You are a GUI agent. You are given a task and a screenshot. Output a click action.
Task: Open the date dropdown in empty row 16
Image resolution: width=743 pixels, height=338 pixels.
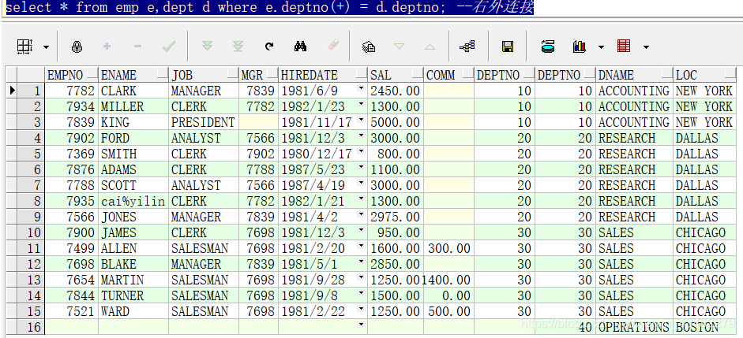pyautogui.click(x=362, y=325)
